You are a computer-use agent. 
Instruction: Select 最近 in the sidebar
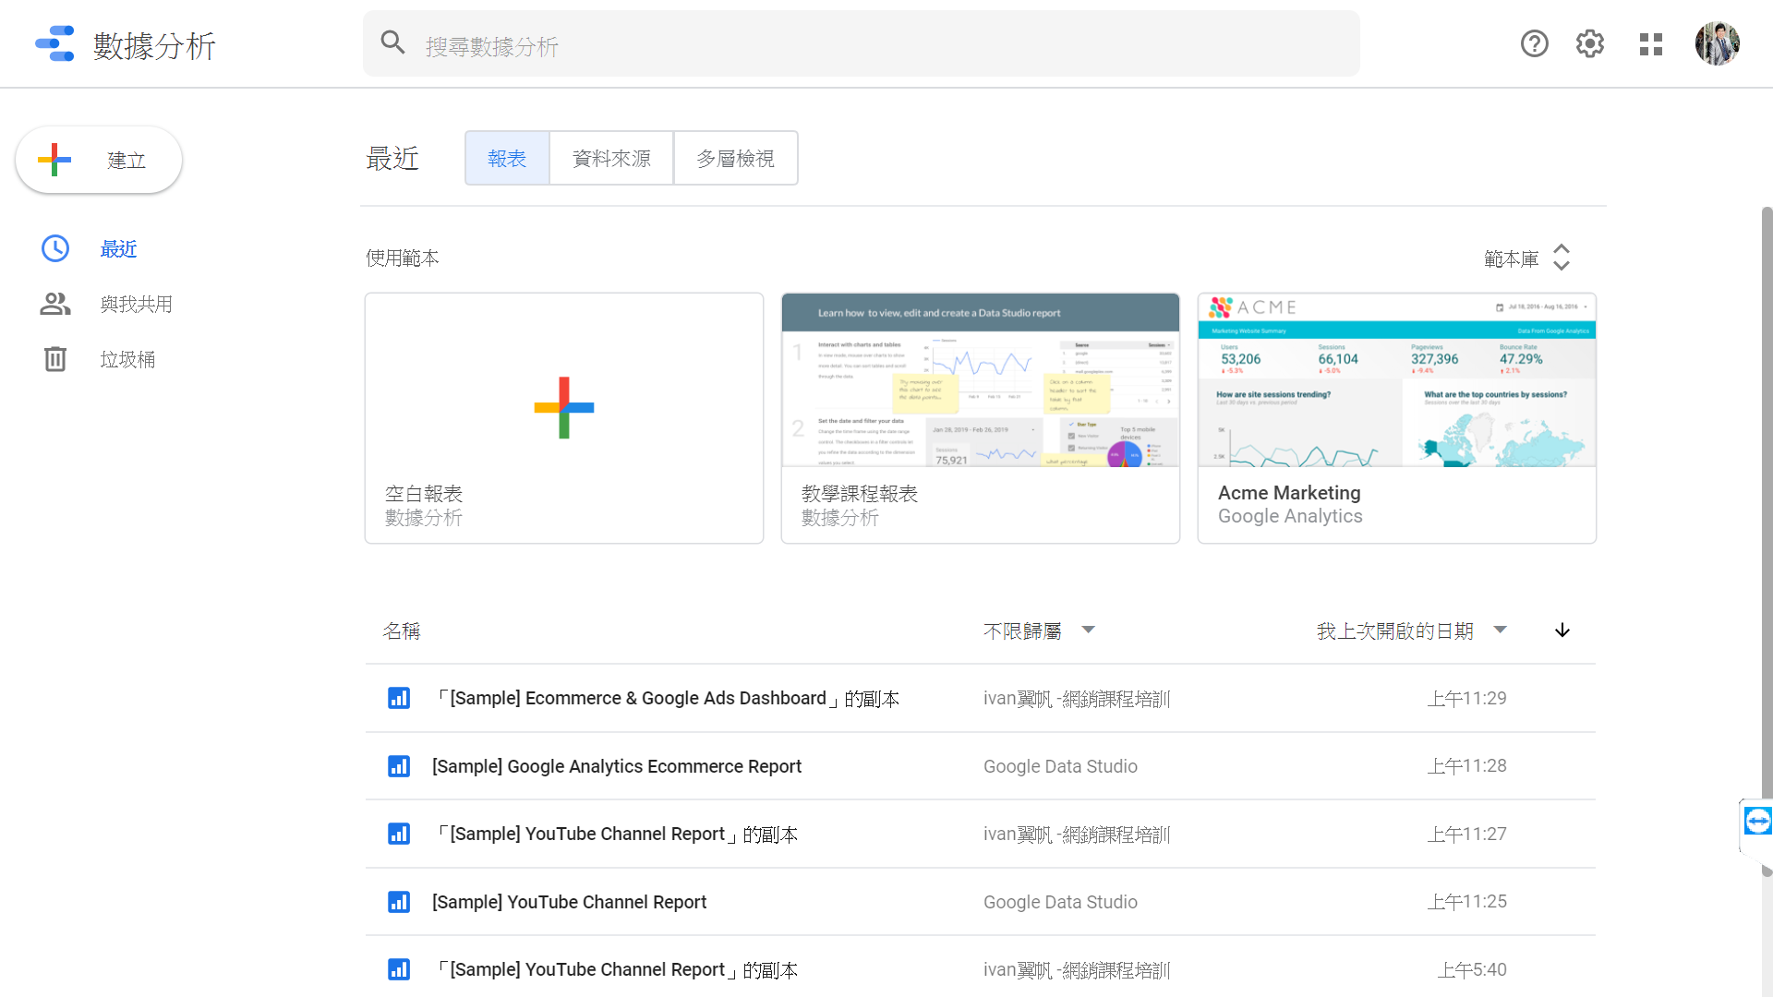click(118, 249)
